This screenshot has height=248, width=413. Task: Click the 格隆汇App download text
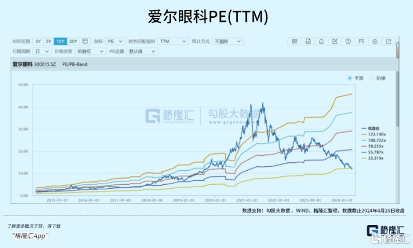point(30,236)
